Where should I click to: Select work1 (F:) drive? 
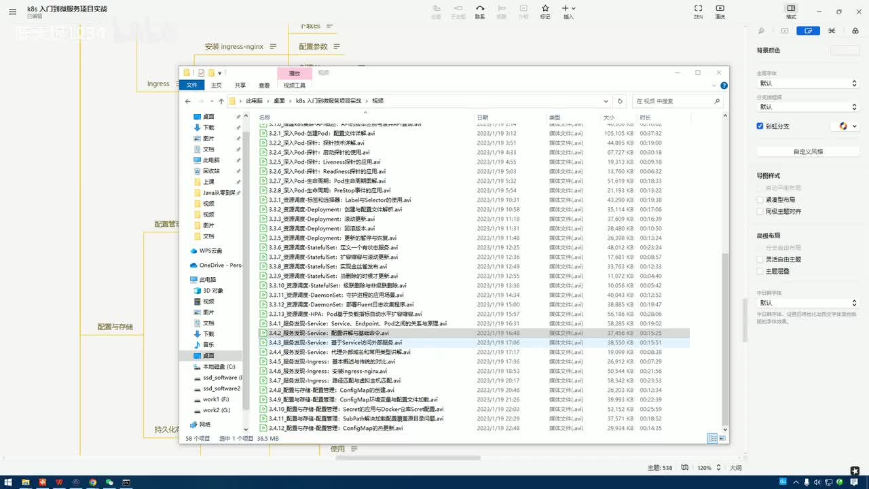(216, 399)
